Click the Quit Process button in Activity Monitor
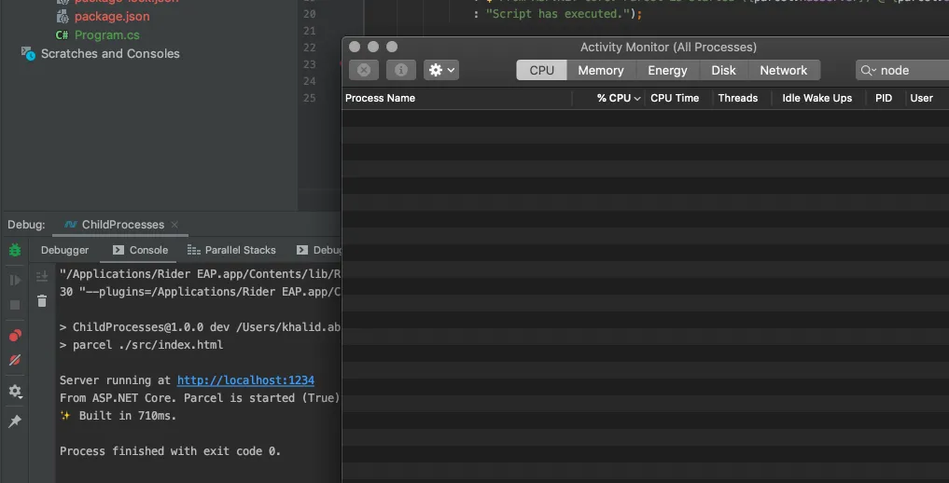The image size is (949, 483). tap(364, 70)
